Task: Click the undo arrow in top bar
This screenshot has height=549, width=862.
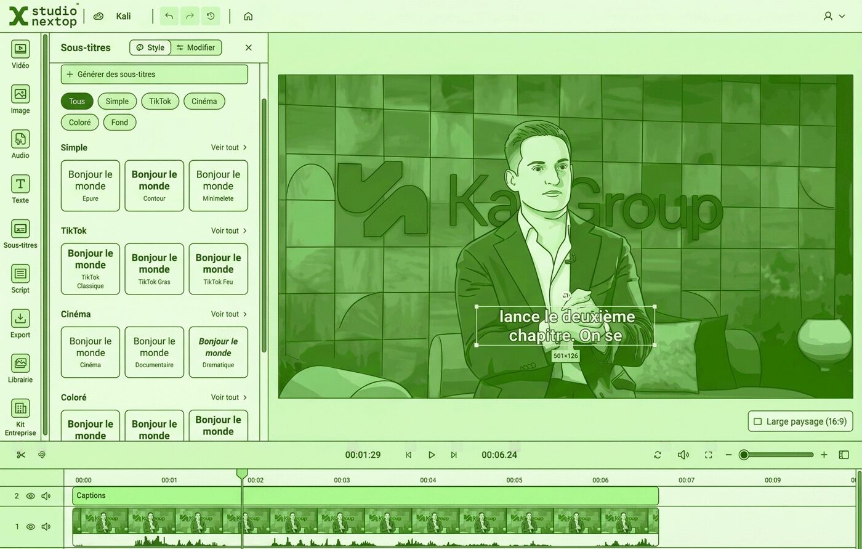Action: [x=169, y=16]
